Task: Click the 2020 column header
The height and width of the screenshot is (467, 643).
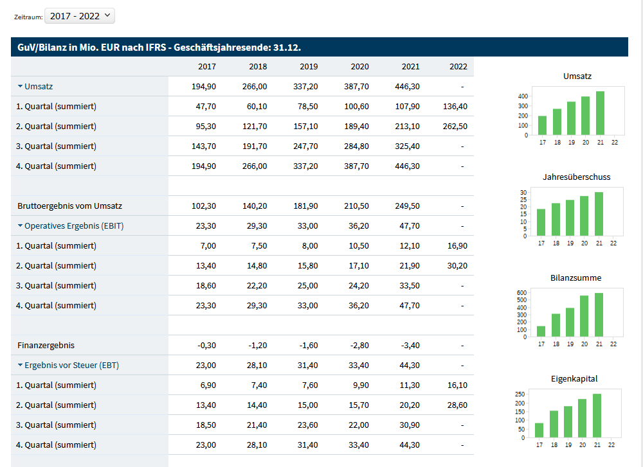Action: coord(359,67)
